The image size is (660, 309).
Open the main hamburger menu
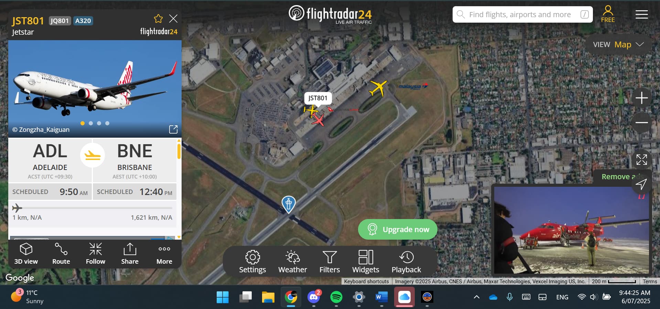click(641, 14)
